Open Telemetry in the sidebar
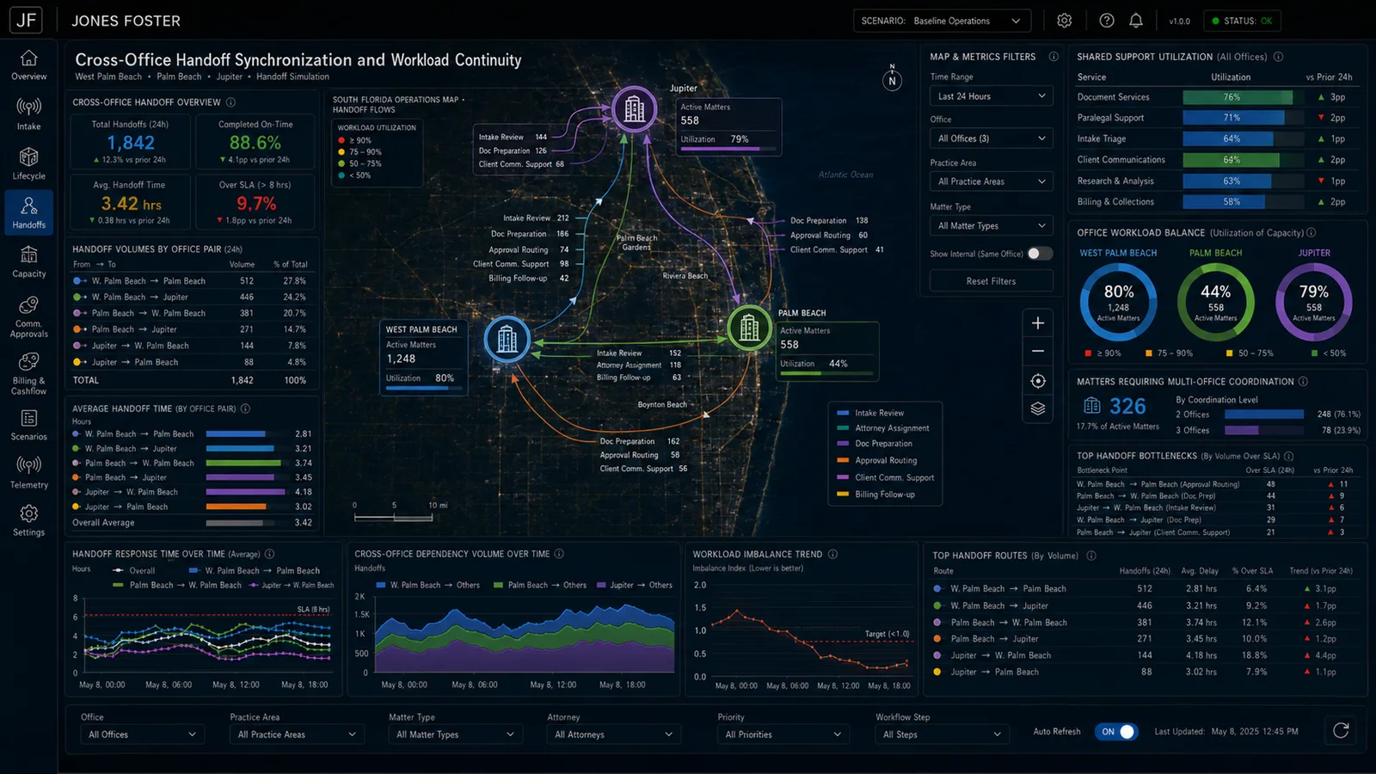This screenshot has height=774, width=1376. [28, 473]
